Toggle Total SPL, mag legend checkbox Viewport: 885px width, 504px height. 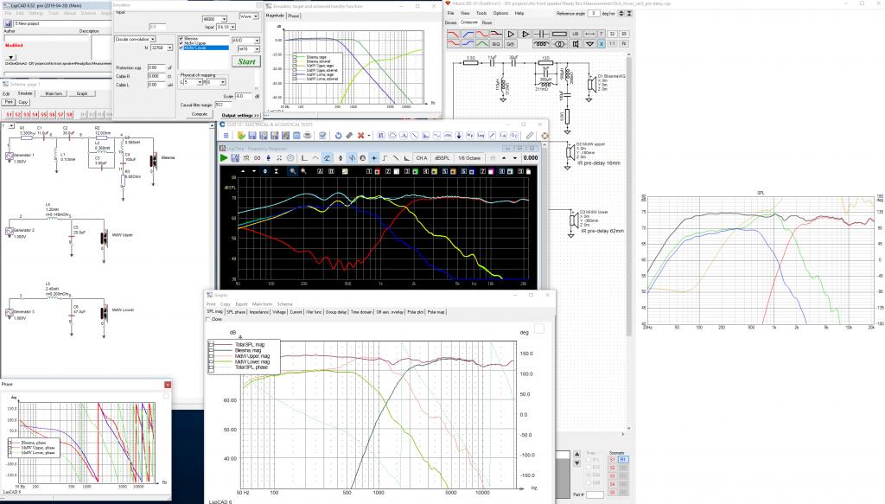pyautogui.click(x=212, y=344)
